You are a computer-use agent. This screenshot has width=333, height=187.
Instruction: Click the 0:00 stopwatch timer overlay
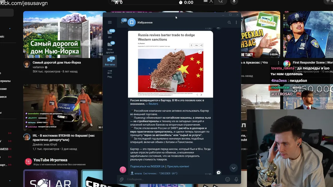click(x=186, y=2)
